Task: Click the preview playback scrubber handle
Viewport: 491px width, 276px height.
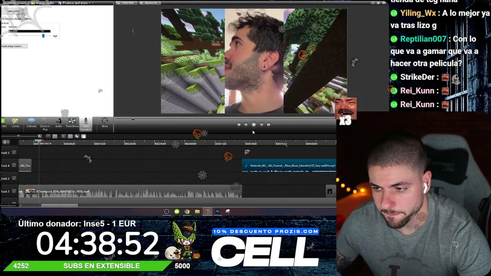Action: coord(133,119)
